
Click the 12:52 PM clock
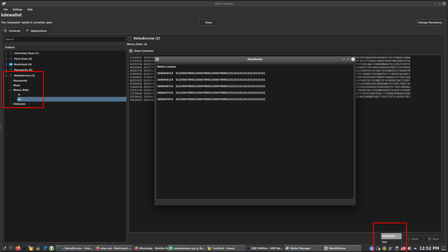429,248
